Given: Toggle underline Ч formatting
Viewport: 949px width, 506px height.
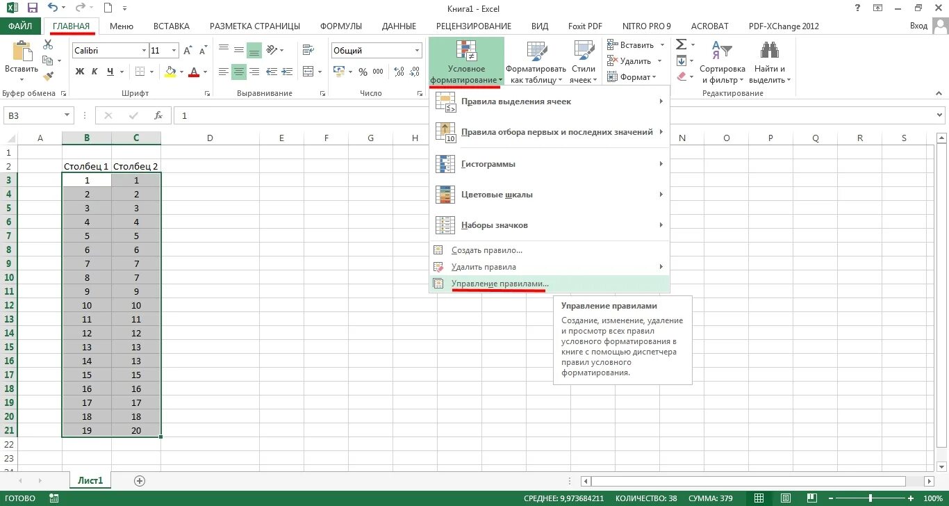Looking at the screenshot, I should pos(111,72).
